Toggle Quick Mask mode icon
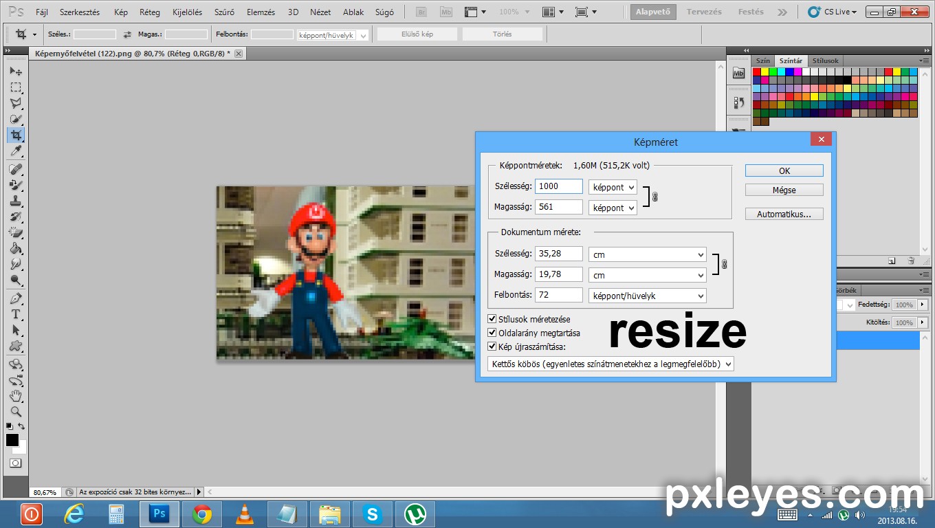 [15, 463]
